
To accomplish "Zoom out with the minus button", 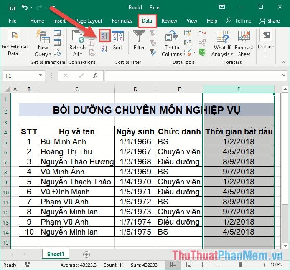I will pos(216,265).
